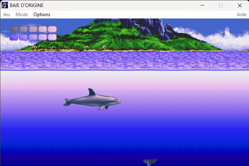Click the dolphin tail fin at the bottom
The width and height of the screenshot is (249, 166).
click(150, 162)
